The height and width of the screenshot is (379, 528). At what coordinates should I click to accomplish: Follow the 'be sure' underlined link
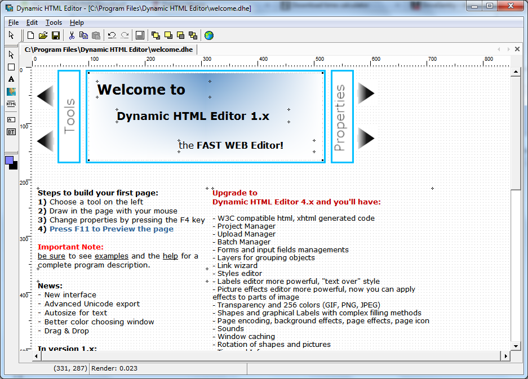click(51, 256)
